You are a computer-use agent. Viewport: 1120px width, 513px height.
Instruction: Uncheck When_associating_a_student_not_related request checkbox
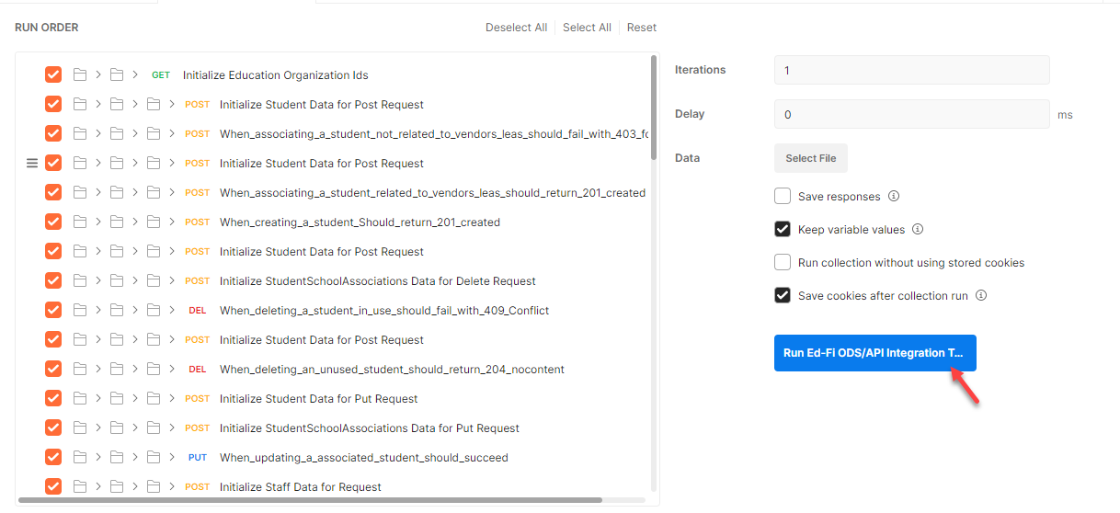tap(53, 134)
